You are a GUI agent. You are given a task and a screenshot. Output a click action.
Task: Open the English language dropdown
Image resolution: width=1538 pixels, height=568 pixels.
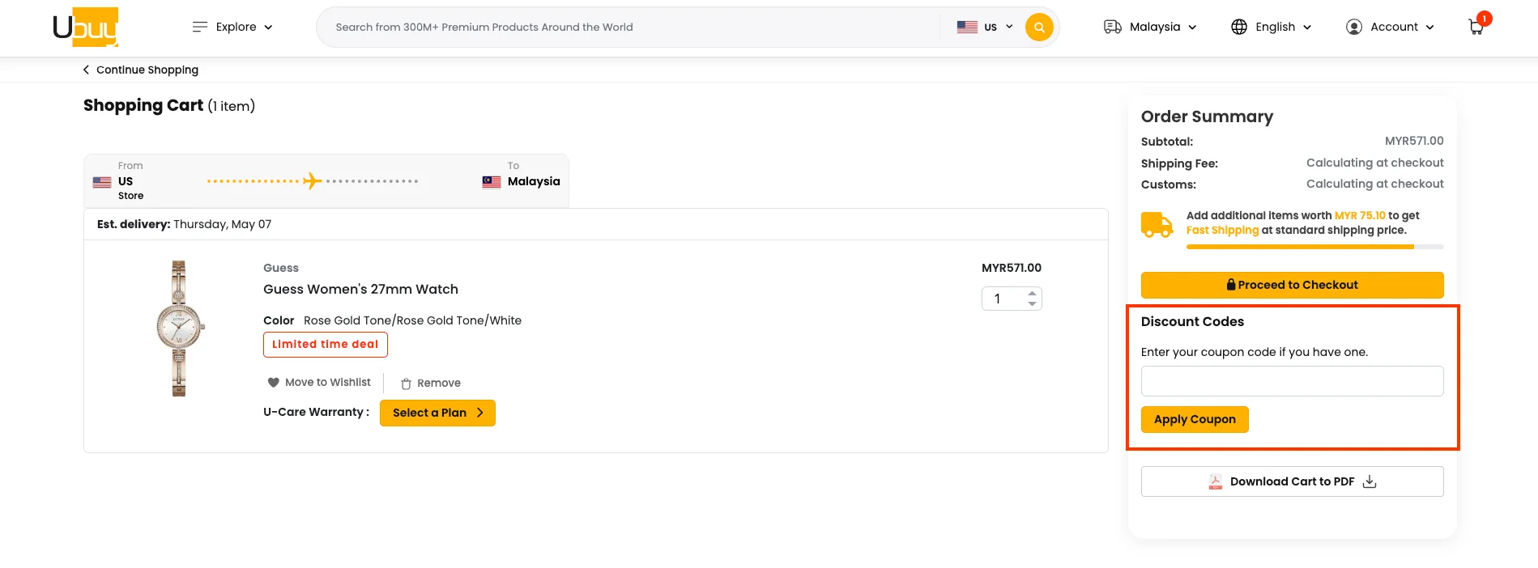(1271, 27)
